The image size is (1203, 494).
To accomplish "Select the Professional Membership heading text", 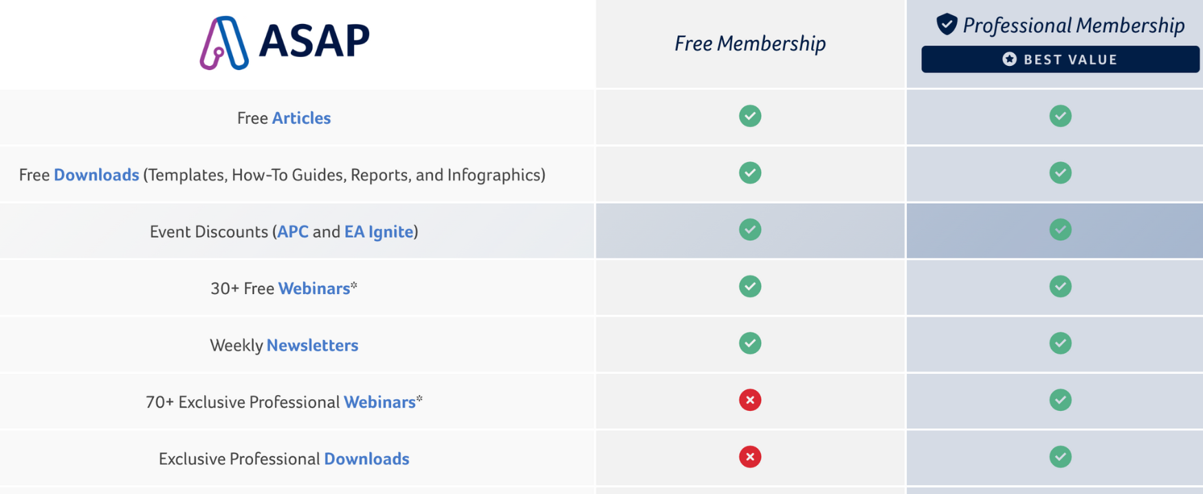I will (x=1073, y=25).
